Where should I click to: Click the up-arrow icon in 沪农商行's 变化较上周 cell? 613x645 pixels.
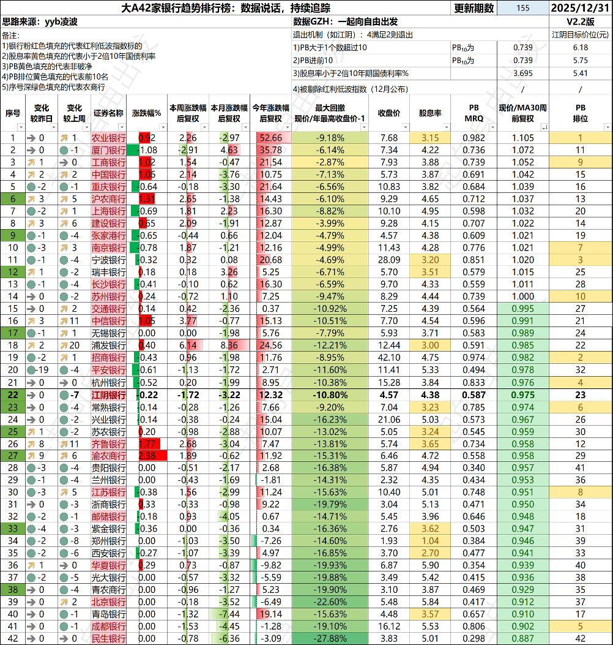point(64,199)
